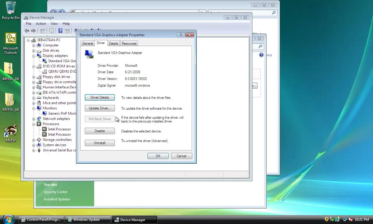Expand the Disk drives node
This screenshot has height=224, width=373.
[34, 50]
